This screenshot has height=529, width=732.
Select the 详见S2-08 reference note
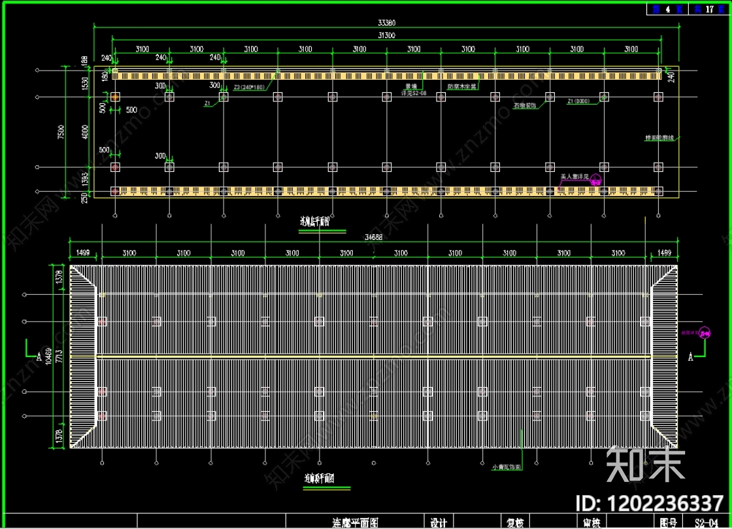coord(414,94)
